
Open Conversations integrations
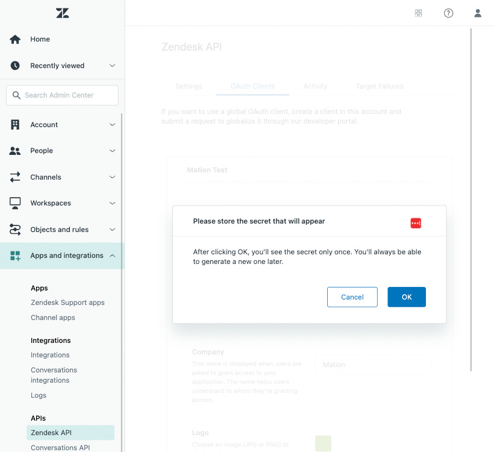54,375
